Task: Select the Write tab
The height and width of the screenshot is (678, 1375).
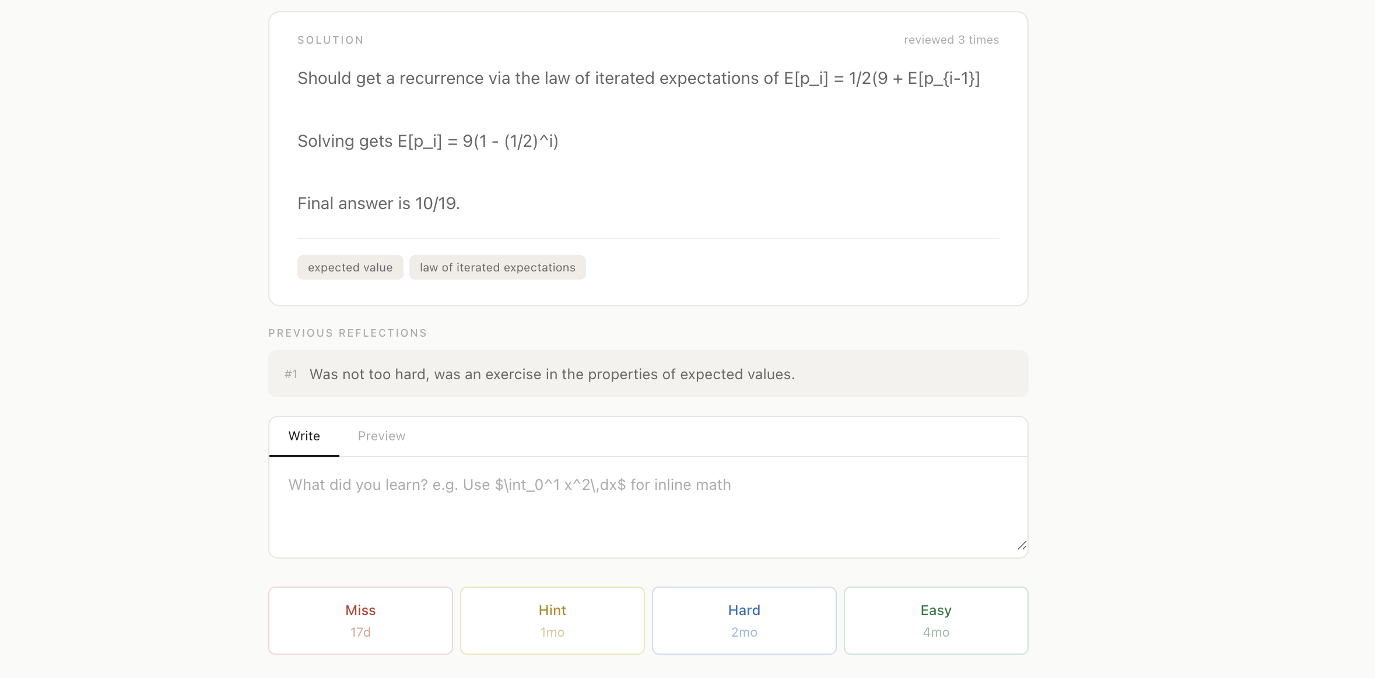Action: [304, 436]
